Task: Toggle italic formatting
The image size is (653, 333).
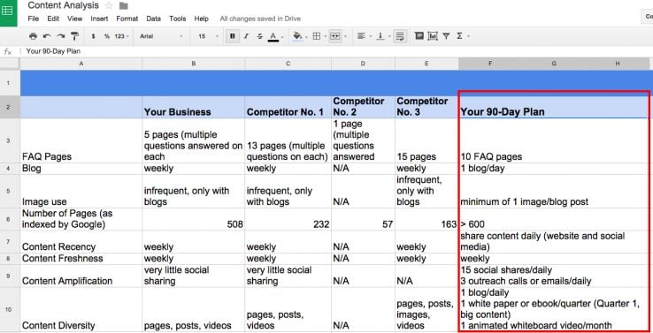Action: pos(246,36)
